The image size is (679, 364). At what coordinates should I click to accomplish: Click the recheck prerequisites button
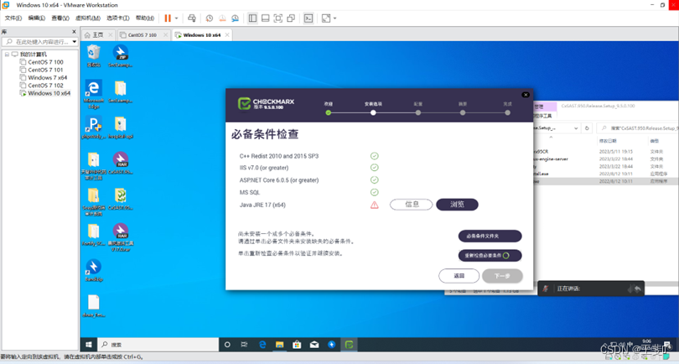pos(490,255)
